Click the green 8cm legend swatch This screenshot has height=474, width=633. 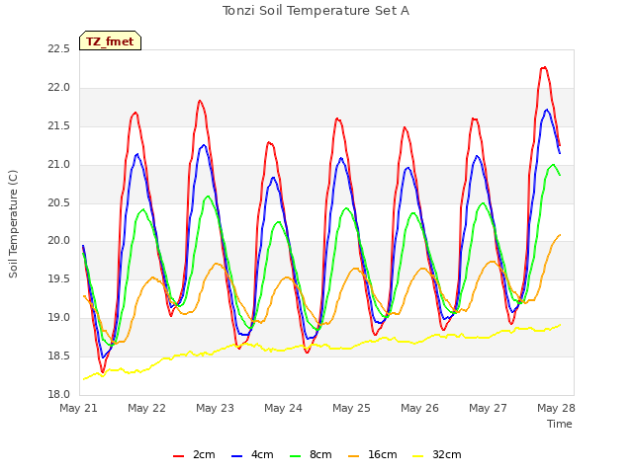coord(296,456)
